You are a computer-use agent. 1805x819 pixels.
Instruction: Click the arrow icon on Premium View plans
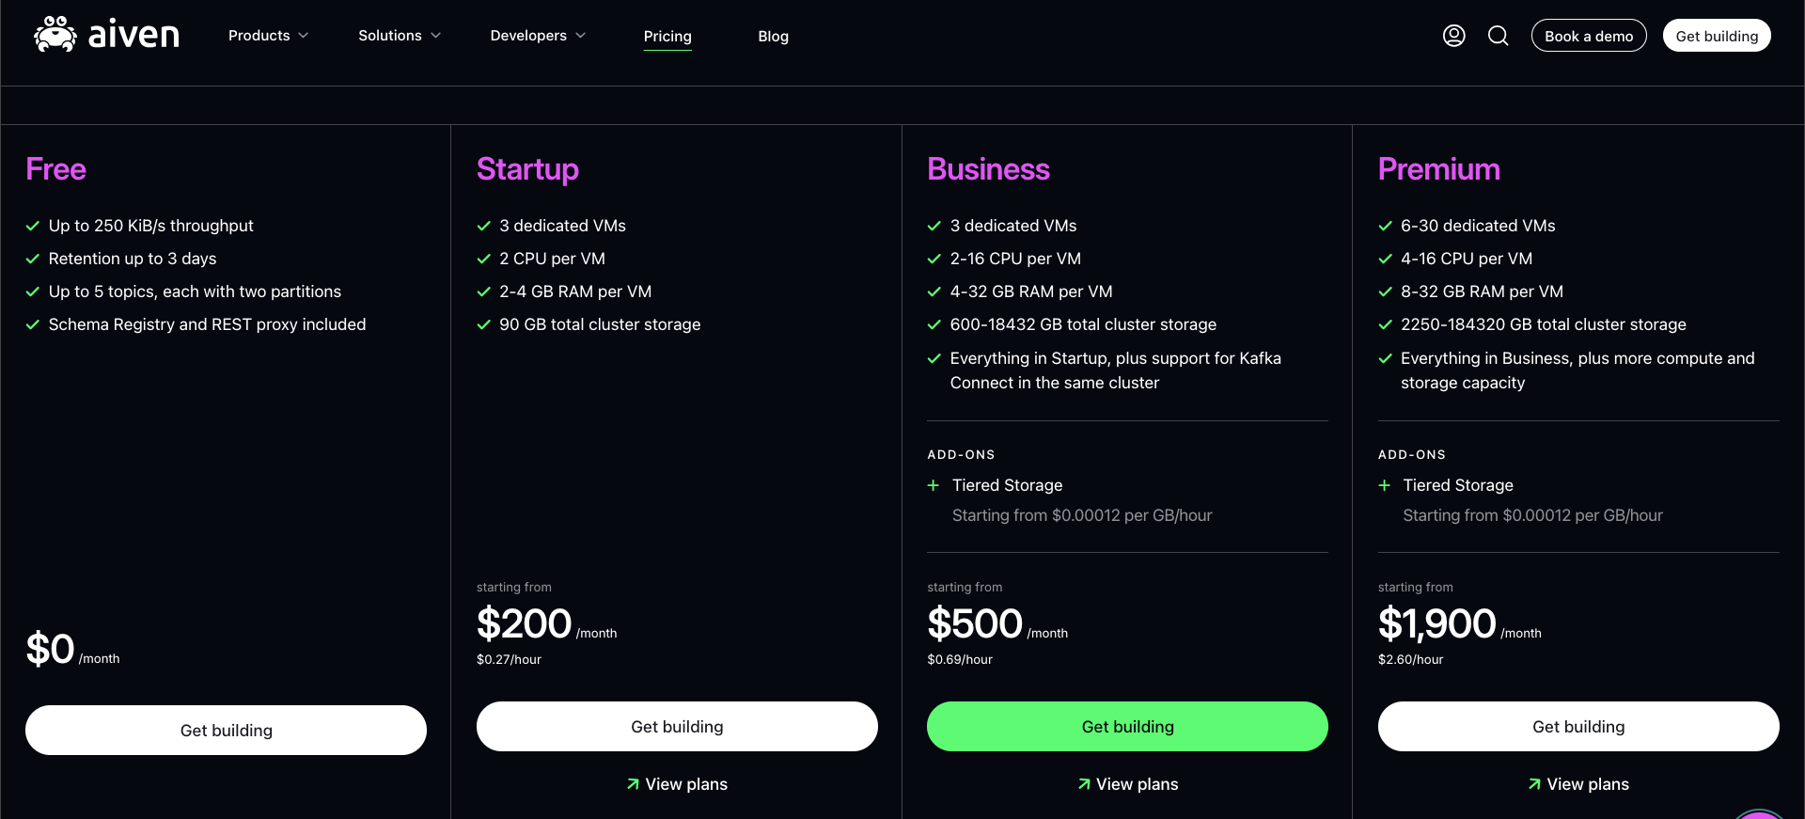click(1534, 784)
